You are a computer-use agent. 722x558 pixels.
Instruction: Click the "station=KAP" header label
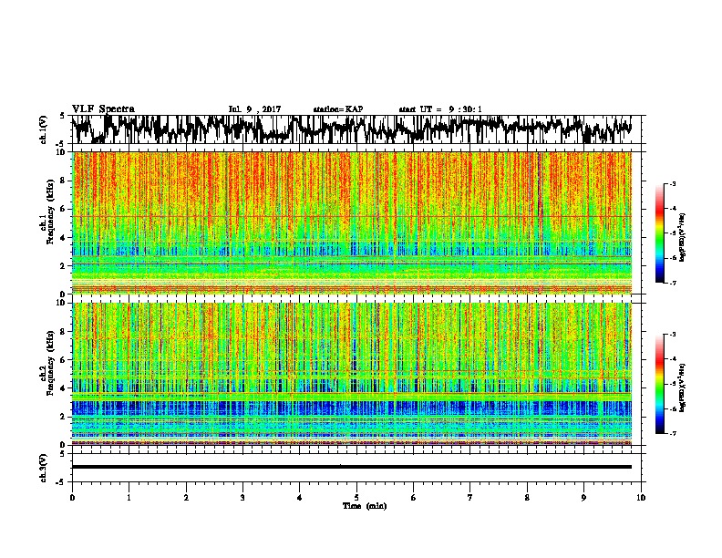click(x=338, y=109)
